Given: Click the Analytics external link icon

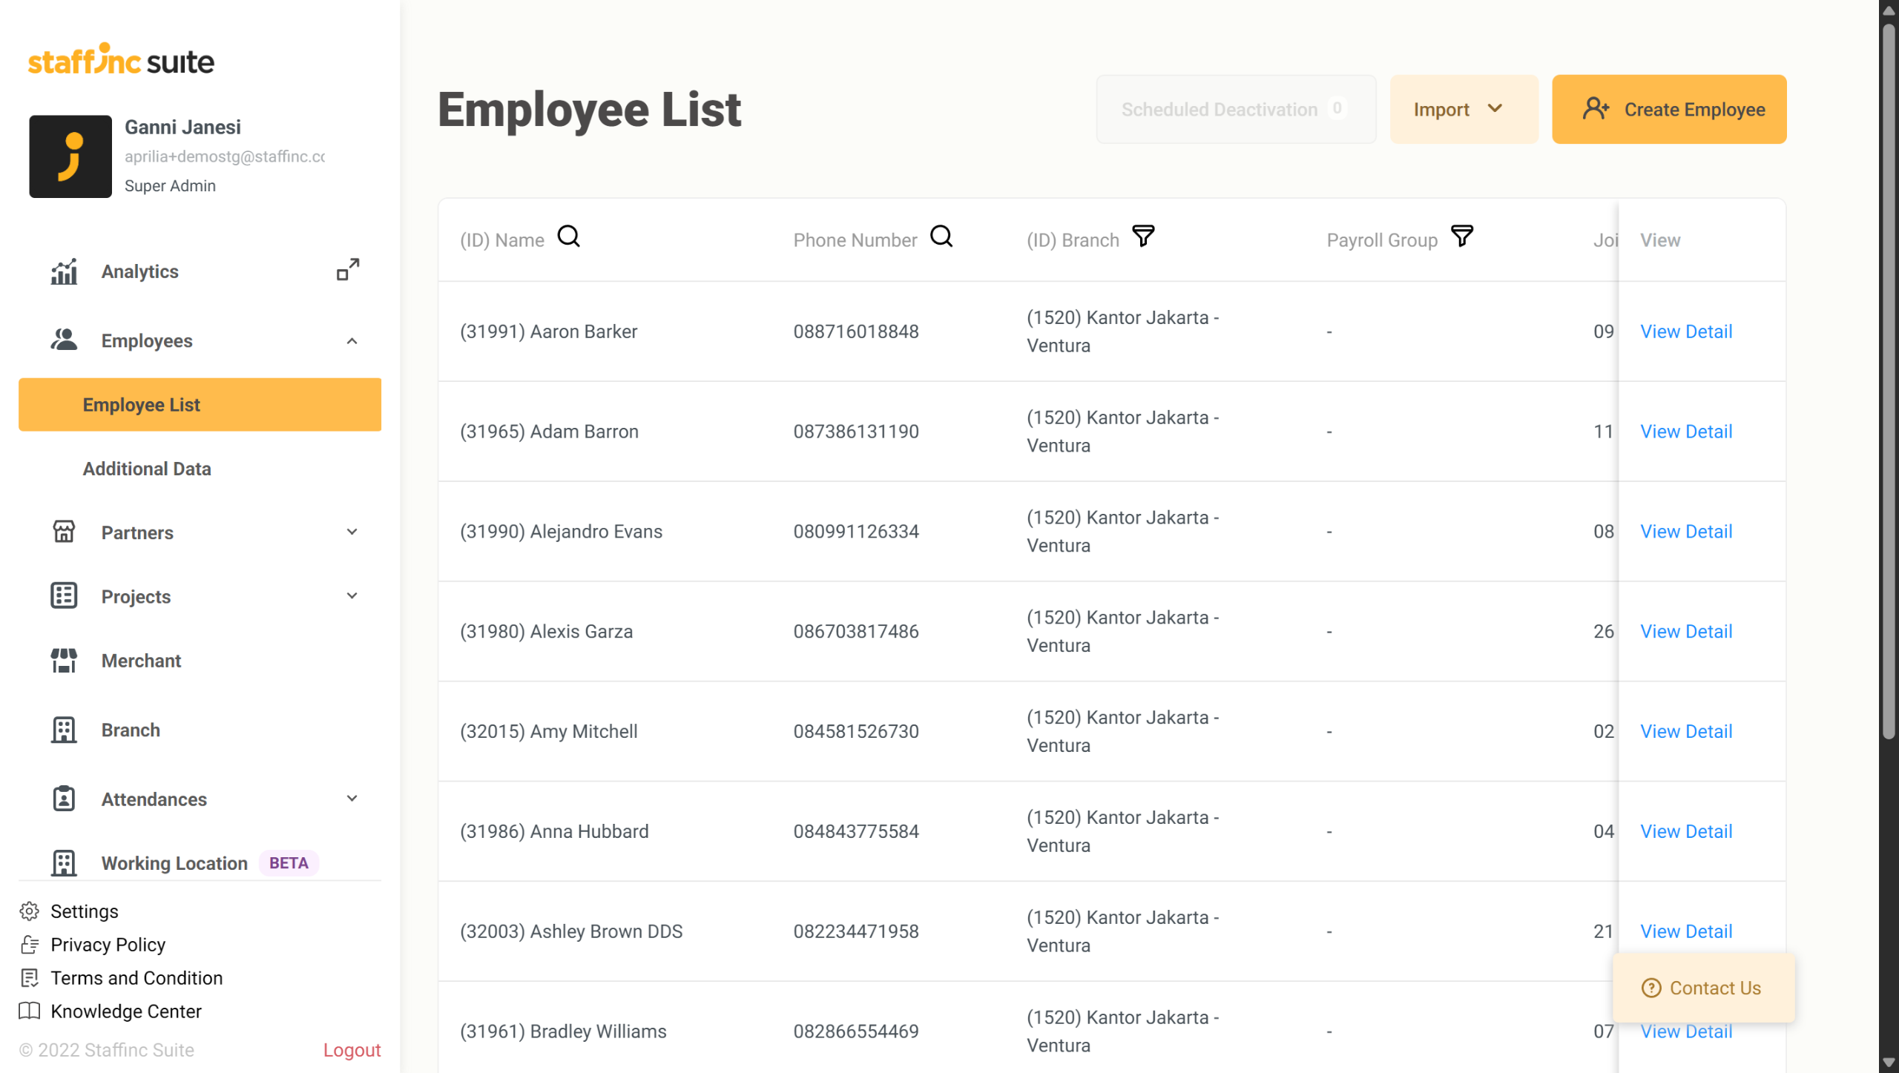Looking at the screenshot, I should [x=348, y=270].
